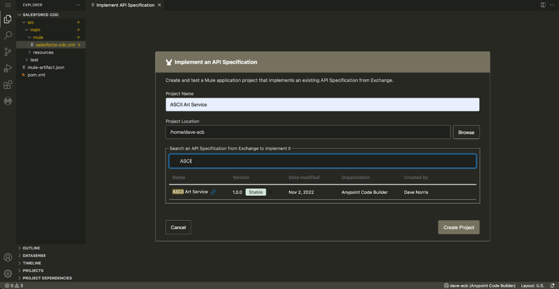Open the Manage settings gear
The width and height of the screenshot is (559, 289).
(x=7, y=274)
